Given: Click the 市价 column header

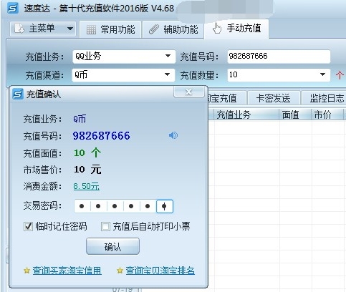Looking at the screenshot, I should 327,115.
